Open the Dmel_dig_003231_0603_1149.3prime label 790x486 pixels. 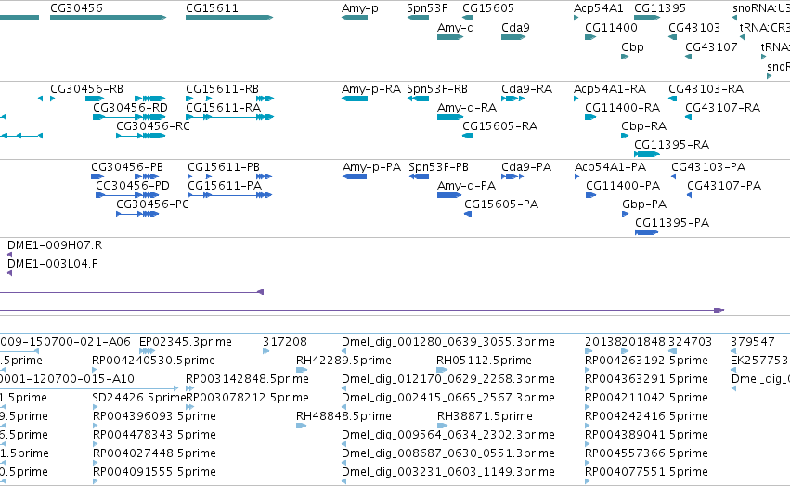tap(447, 472)
